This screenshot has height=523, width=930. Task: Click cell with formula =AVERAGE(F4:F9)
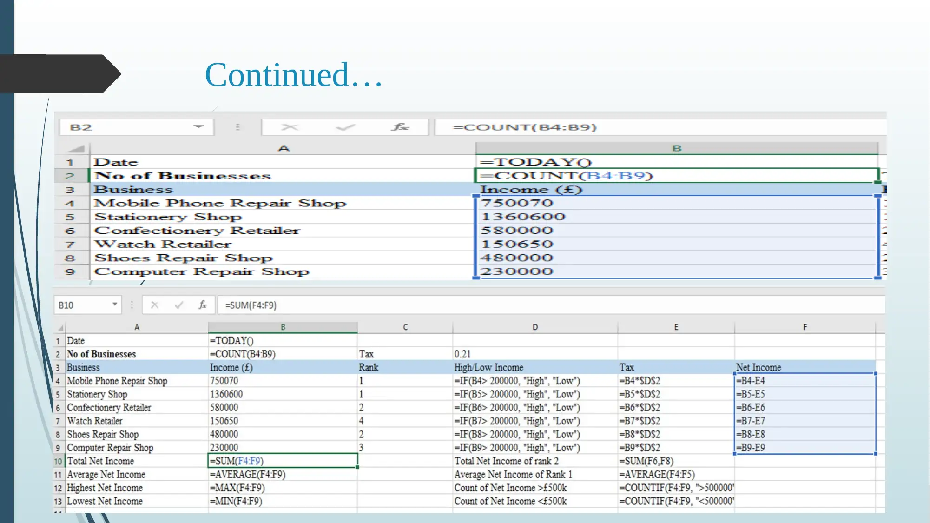(x=283, y=475)
